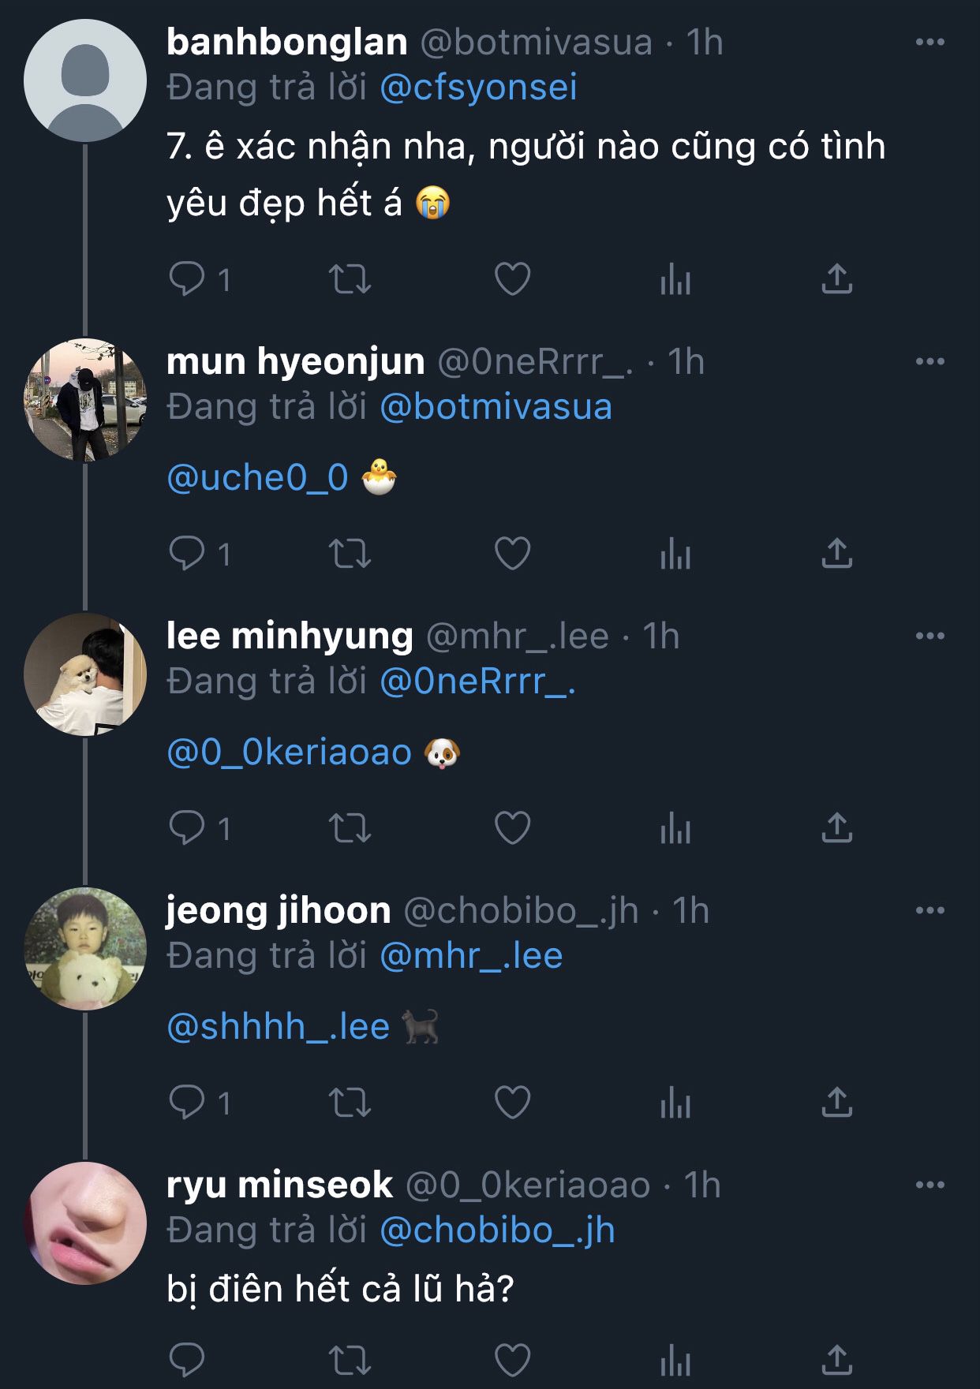Open the @uche0_0 mention
This screenshot has height=1389, width=980.
[x=257, y=478]
